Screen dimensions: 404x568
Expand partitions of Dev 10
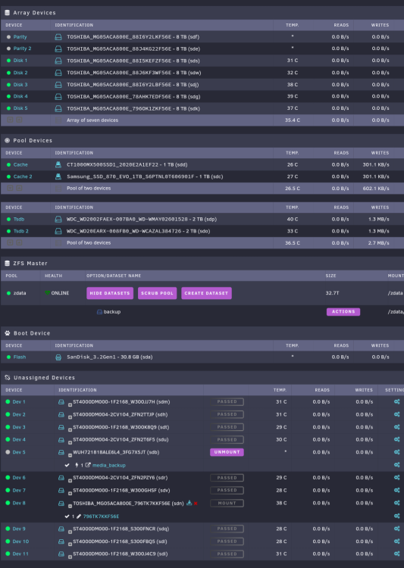pos(70,545)
